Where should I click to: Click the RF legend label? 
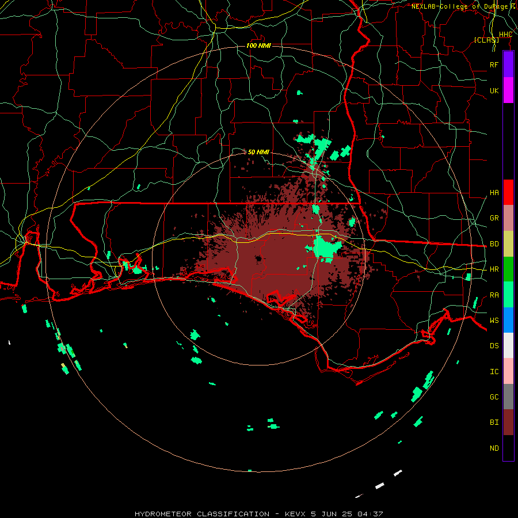tap(494, 64)
